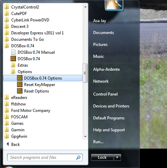The width and height of the screenshot is (167, 168).
Task: Click the Gpg4win folder icon
Action: (6, 136)
